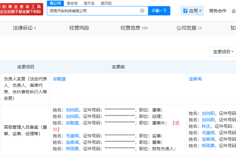Click 安聪慧 link in 负责人变更 row
236x157 pixels.
[x=59, y=79]
